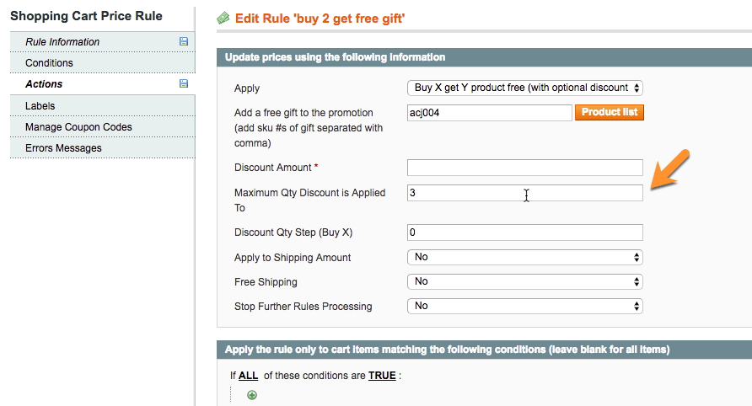Open the Free Shipping dropdown
This screenshot has height=406, width=752.
524,281
